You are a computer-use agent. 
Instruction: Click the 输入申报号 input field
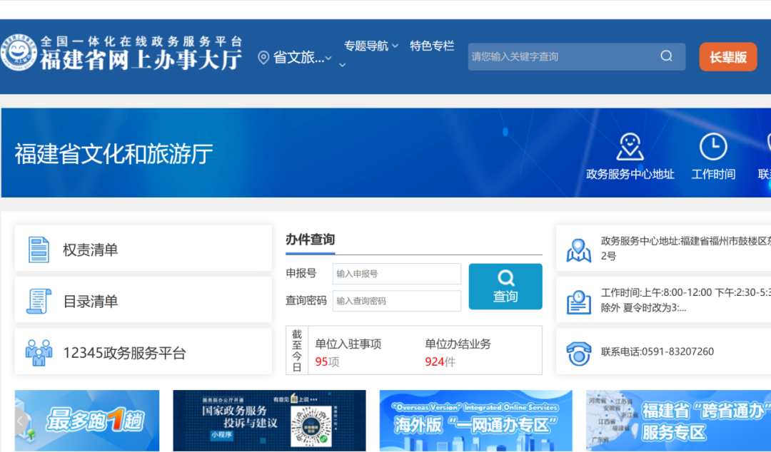tap(397, 274)
